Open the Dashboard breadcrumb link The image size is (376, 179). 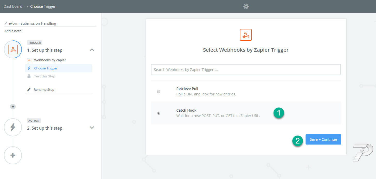[13, 6]
